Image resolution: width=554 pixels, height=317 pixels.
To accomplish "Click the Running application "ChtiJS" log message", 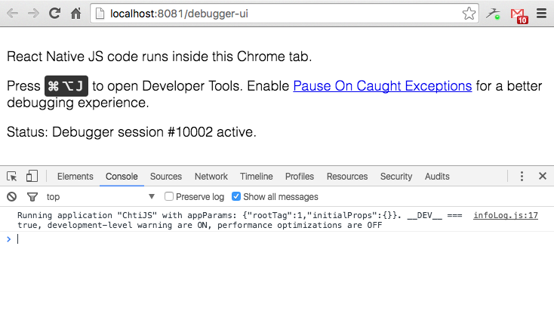I will coord(239,220).
